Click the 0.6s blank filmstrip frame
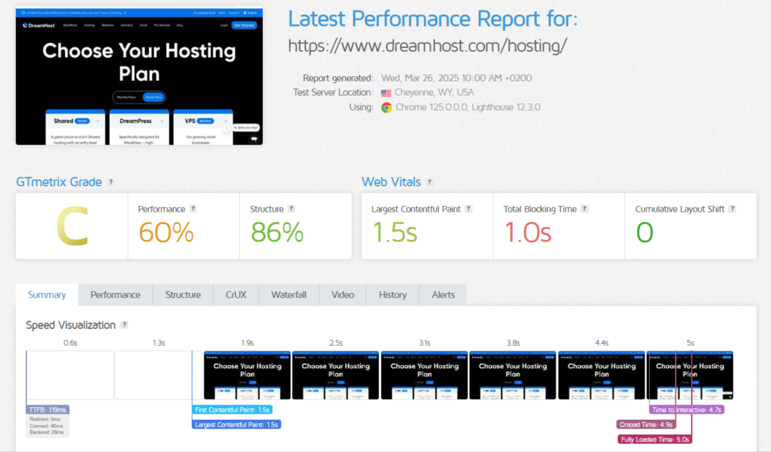771x452 pixels. (70, 375)
